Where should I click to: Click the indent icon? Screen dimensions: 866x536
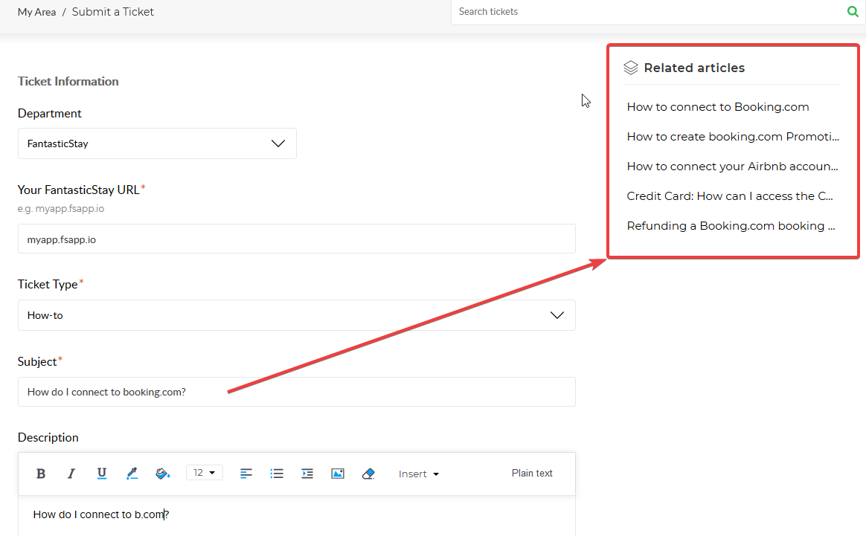click(x=307, y=474)
